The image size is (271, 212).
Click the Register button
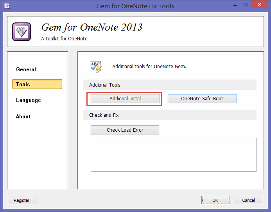(x=22, y=200)
